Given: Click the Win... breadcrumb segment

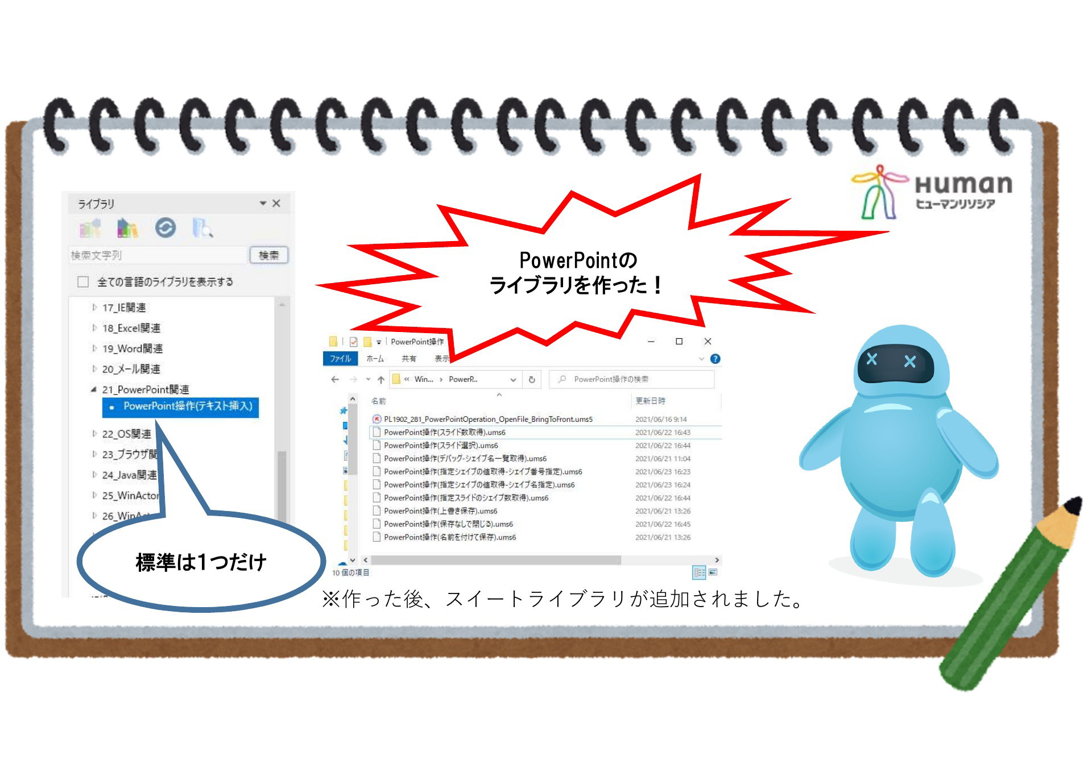Looking at the screenshot, I should pos(423,379).
